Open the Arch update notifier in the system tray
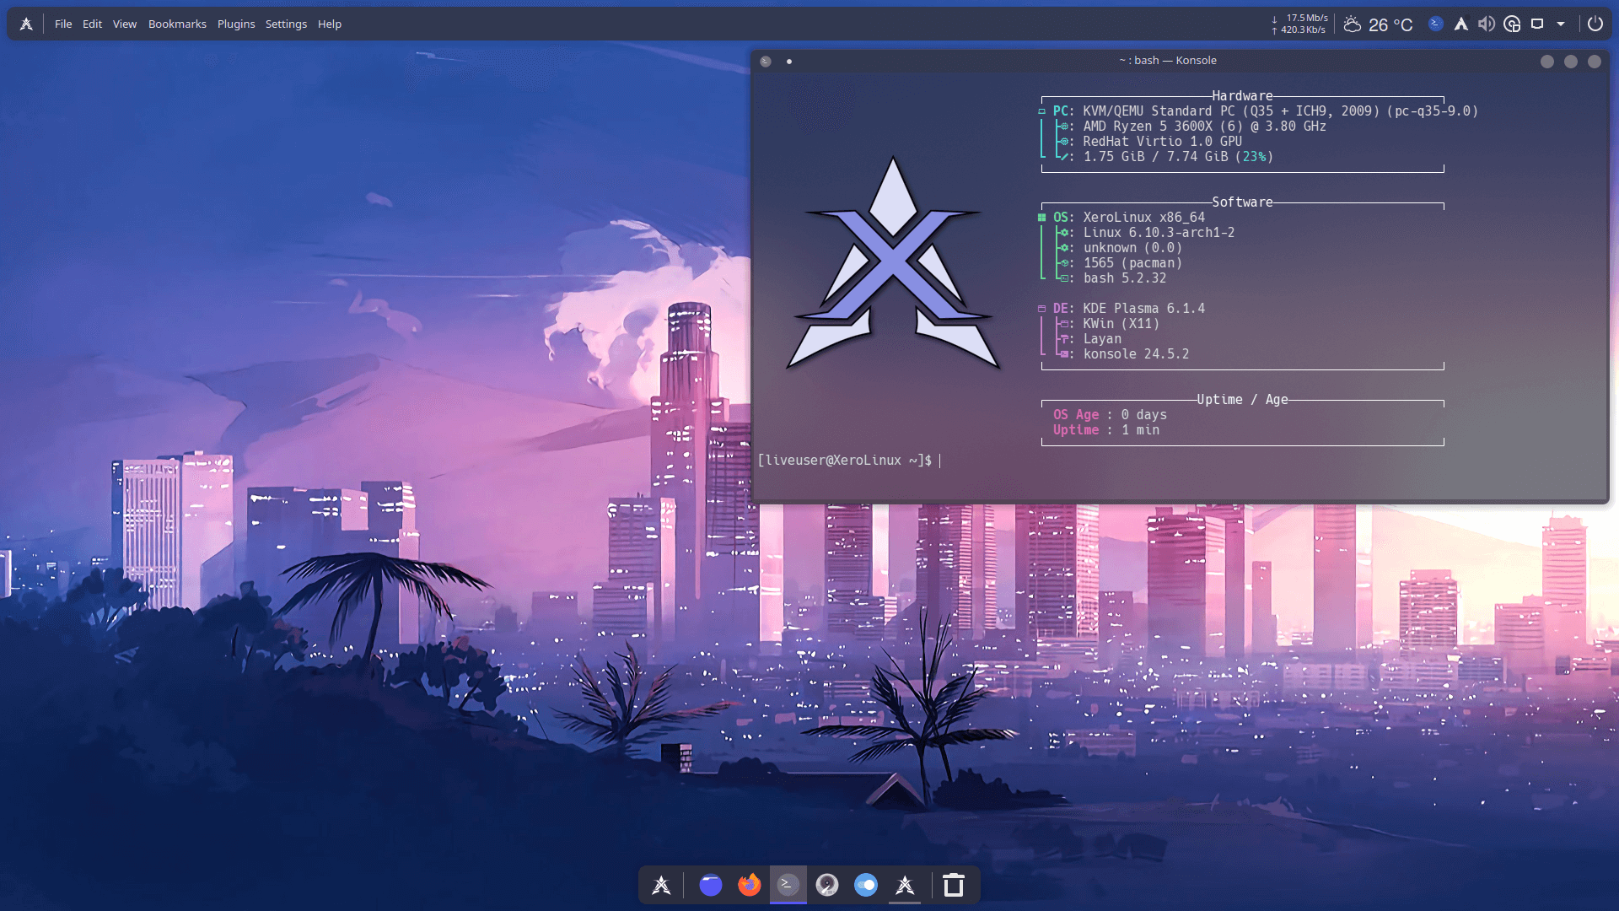Image resolution: width=1619 pixels, height=911 pixels. 1462,24
